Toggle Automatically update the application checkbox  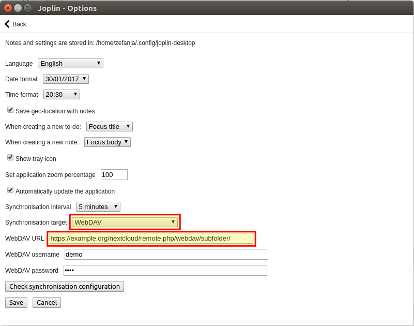pos(10,190)
